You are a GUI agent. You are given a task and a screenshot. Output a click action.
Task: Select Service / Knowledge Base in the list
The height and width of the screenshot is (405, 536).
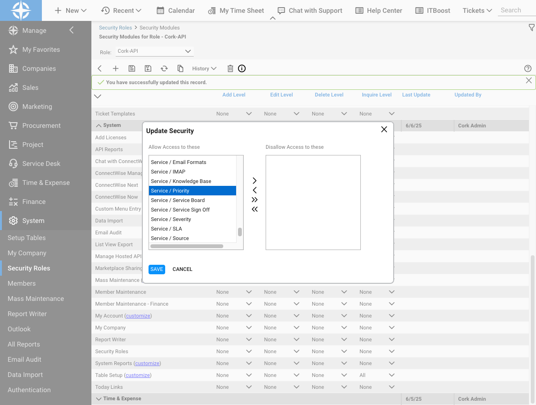[192, 181]
